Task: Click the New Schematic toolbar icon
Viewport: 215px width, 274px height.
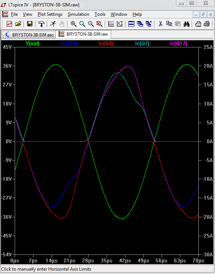Action: [9, 24]
